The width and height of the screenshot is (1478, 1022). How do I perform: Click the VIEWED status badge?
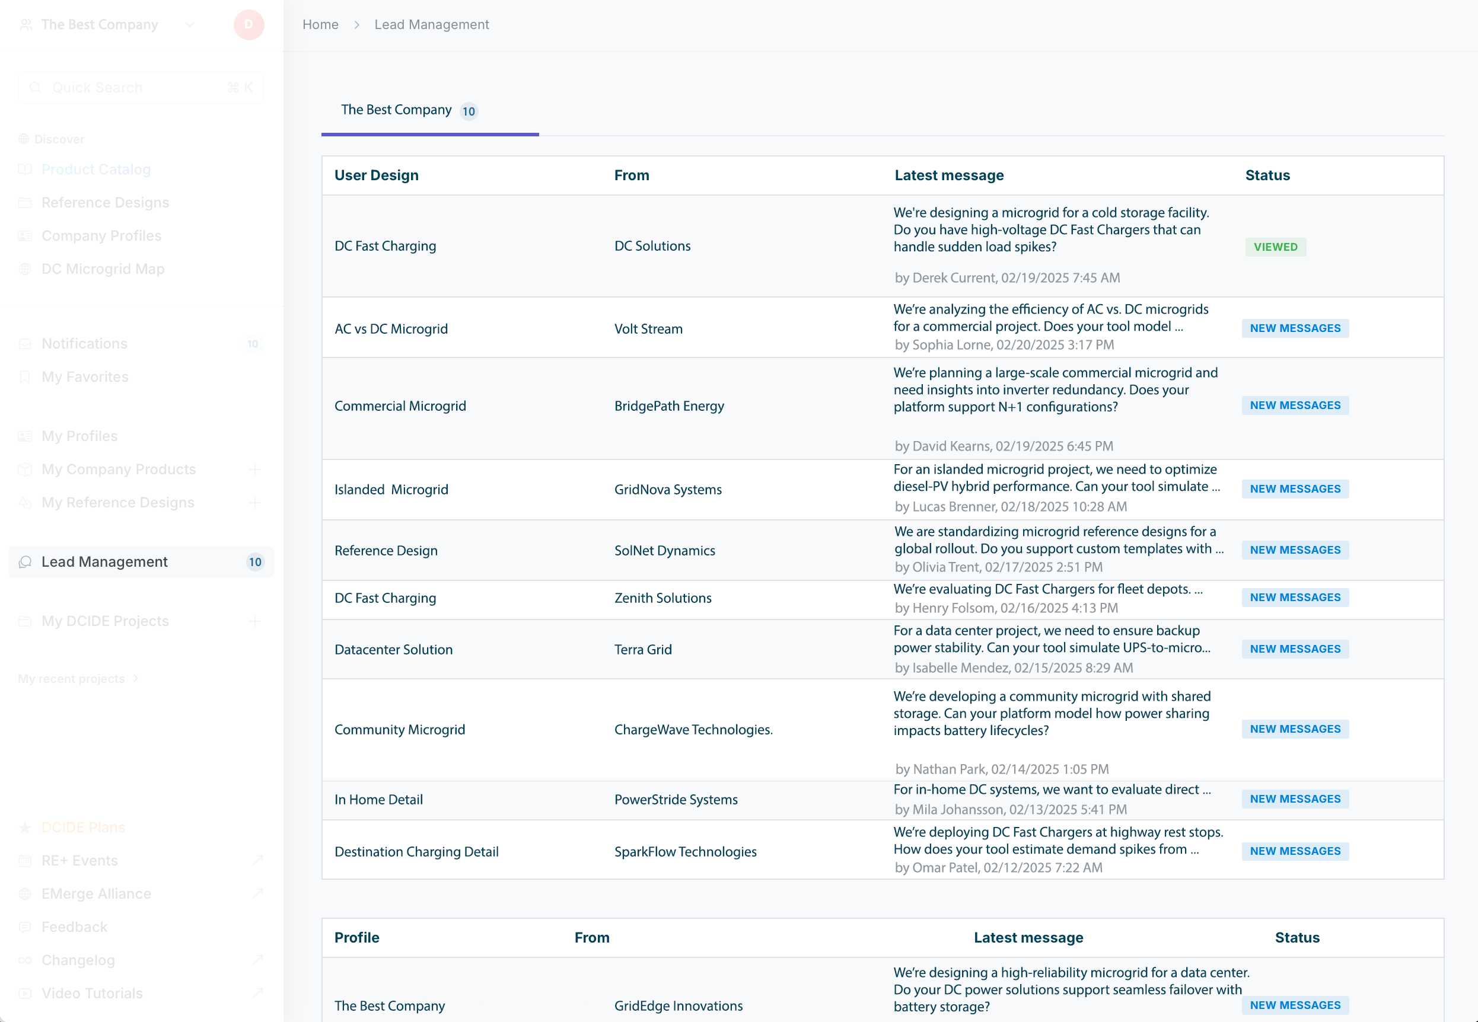[1275, 247]
